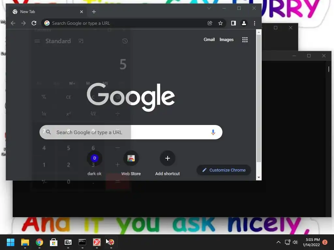Open the Chrome profile menu

click(x=244, y=23)
